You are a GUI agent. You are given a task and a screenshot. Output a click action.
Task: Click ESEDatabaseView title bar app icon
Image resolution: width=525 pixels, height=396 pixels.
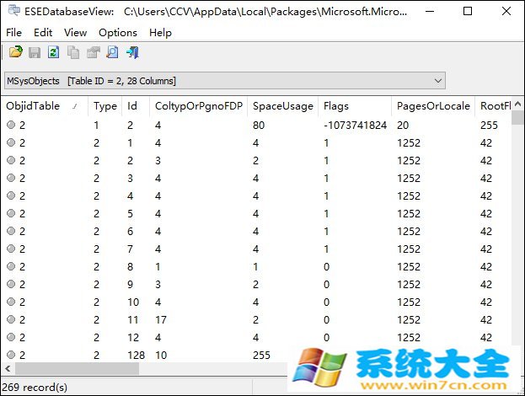click(x=13, y=10)
